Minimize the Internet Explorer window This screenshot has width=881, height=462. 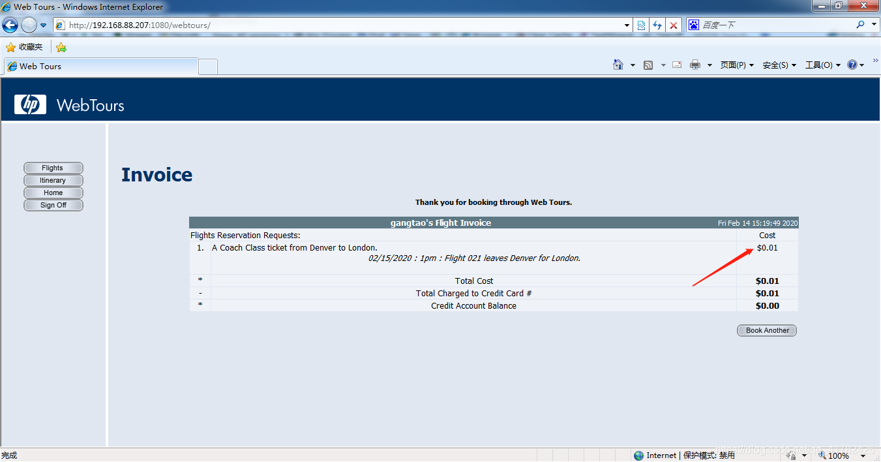click(x=822, y=6)
